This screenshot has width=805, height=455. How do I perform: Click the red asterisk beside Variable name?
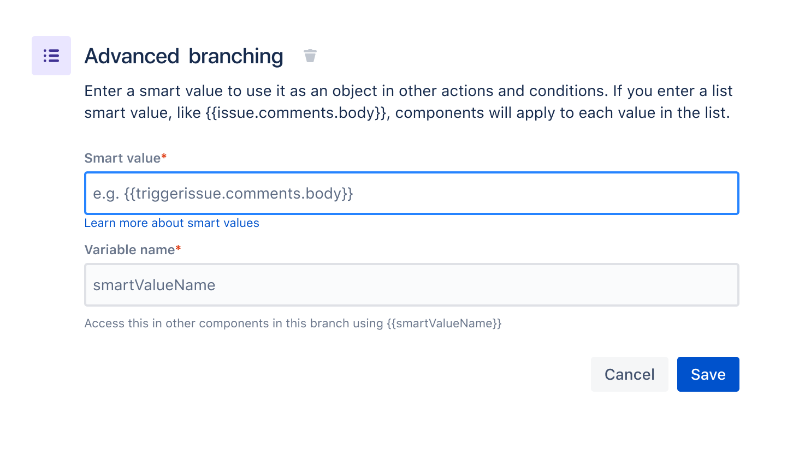click(x=179, y=249)
